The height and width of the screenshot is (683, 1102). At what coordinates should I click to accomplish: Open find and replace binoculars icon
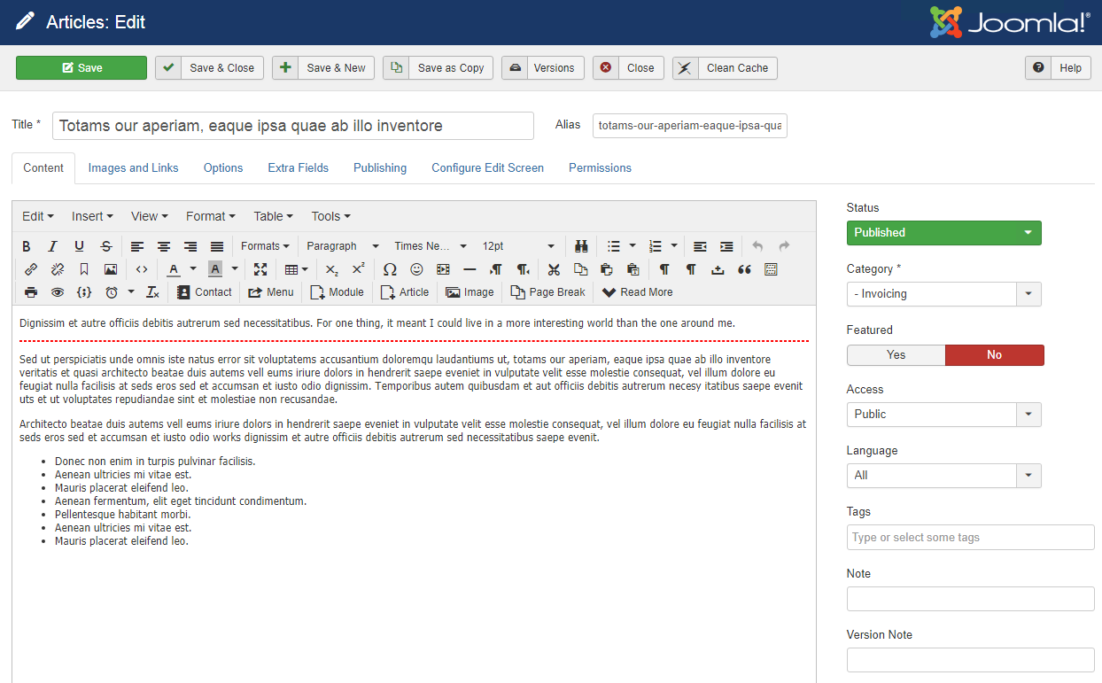[x=582, y=246]
